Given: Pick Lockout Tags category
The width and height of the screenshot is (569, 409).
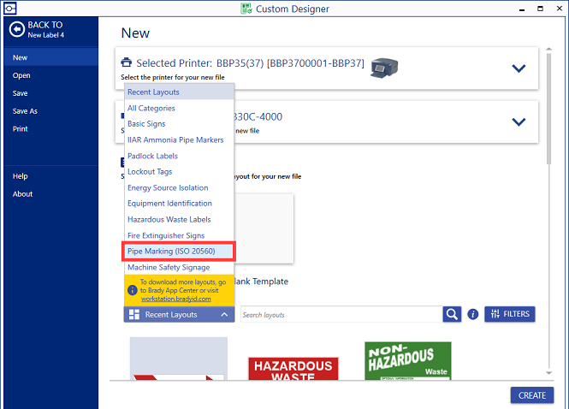Looking at the screenshot, I should pos(180,172).
